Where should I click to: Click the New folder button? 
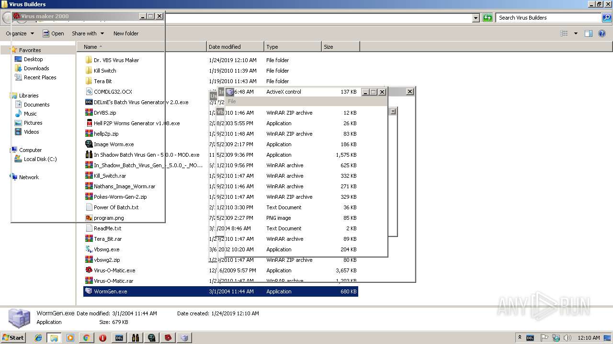click(126, 33)
